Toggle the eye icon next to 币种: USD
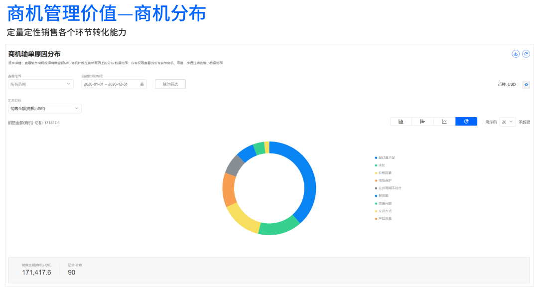This screenshot has height=291, width=546. point(526,85)
